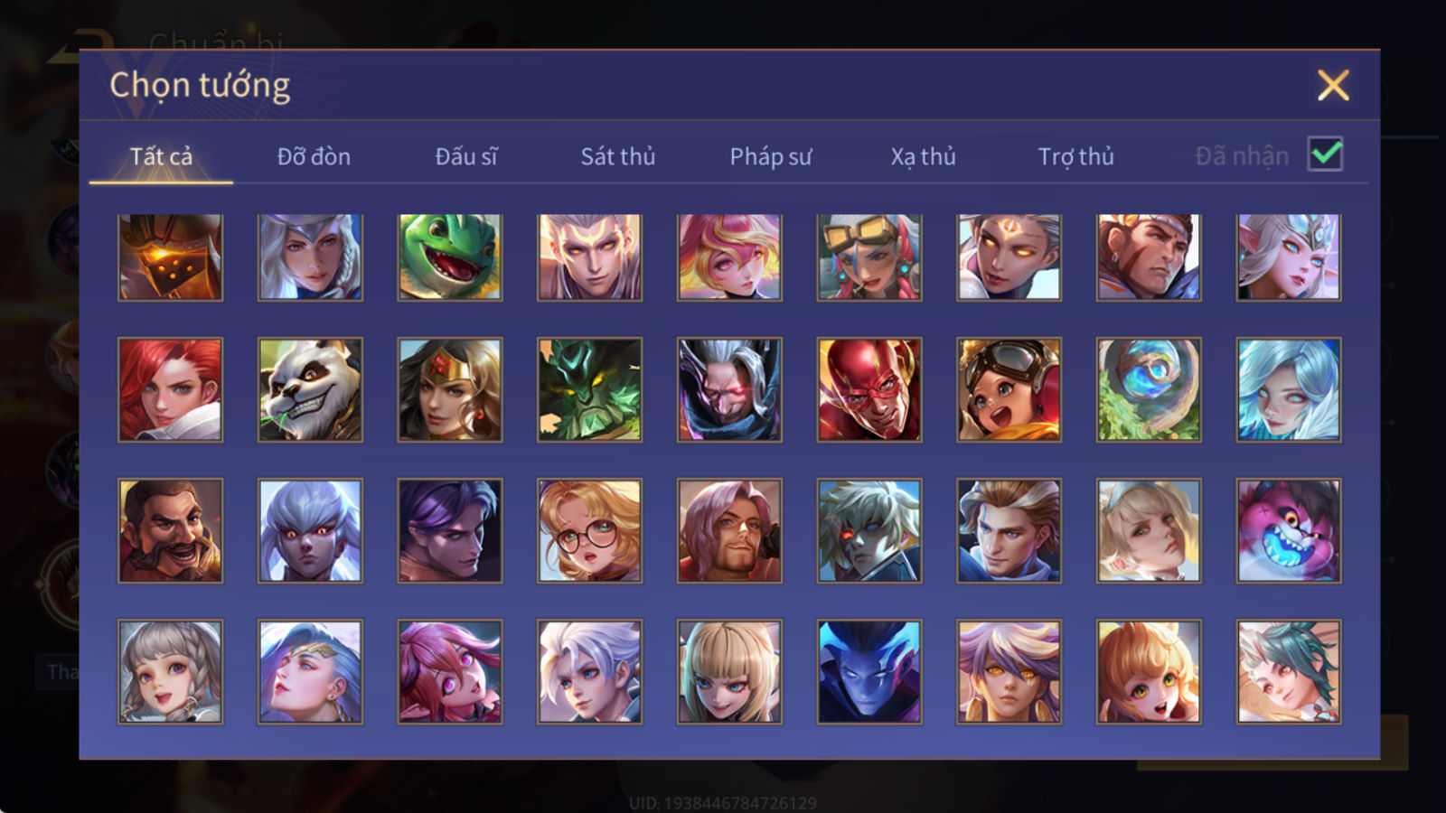The image size is (1446, 813).
Task: Switch to the Pháp sư tab
Action: point(771,156)
